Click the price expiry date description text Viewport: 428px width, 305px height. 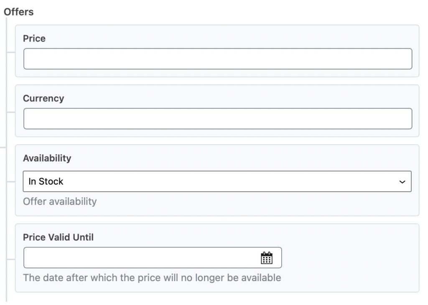[152, 277]
